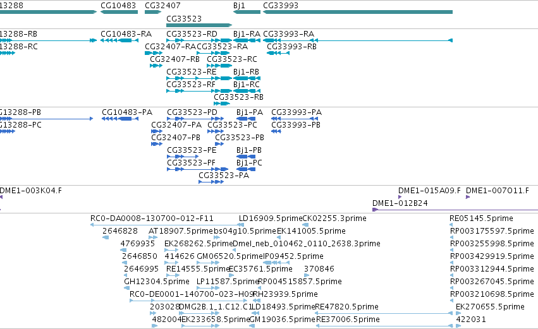This screenshot has width=538, height=329.
Task: Select protein Bj1-PA
Action: pyautogui.click(x=246, y=119)
